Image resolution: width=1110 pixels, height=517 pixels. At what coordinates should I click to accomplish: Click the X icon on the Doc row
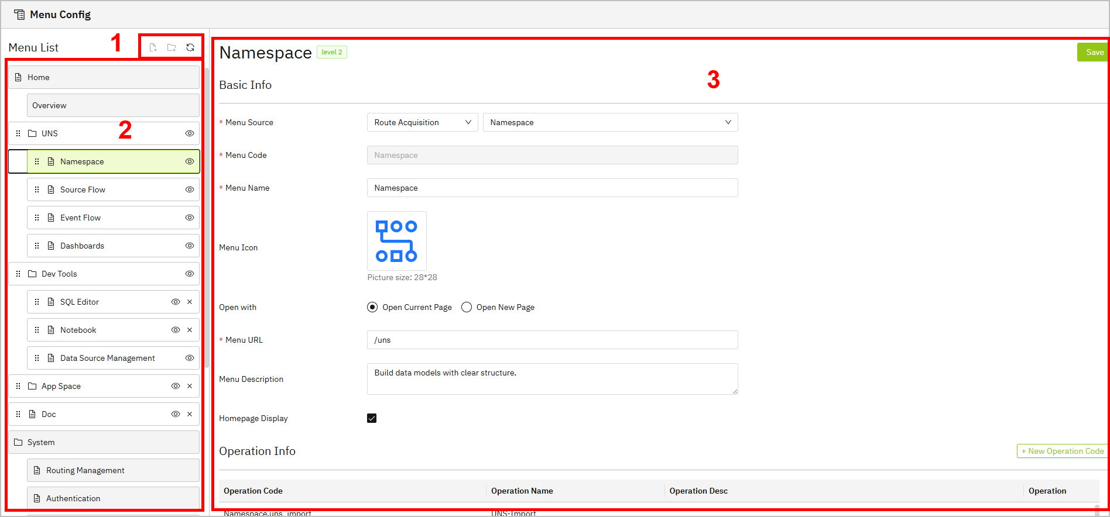[190, 414]
